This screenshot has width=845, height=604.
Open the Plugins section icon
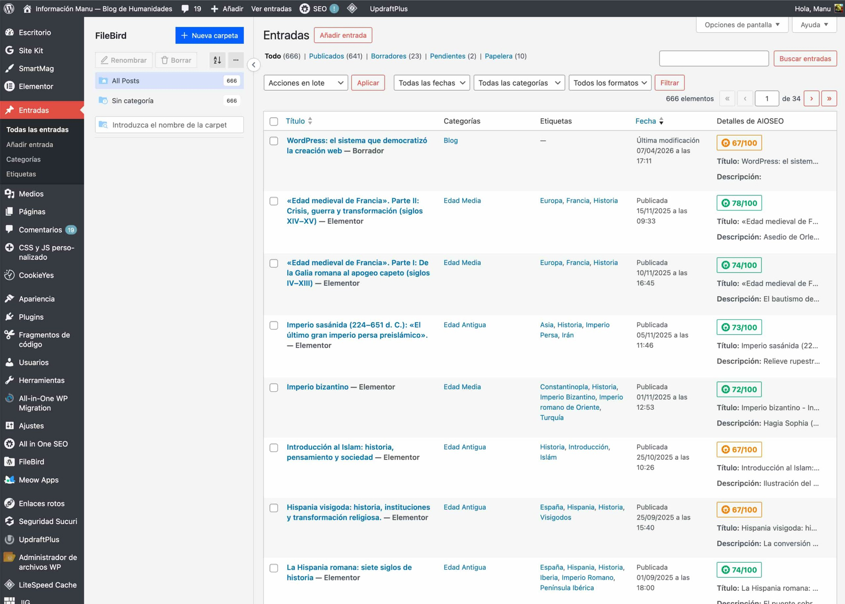tap(10, 317)
